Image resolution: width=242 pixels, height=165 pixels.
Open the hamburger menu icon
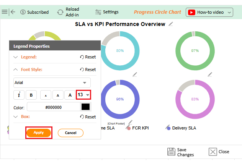click(x=5, y=12)
